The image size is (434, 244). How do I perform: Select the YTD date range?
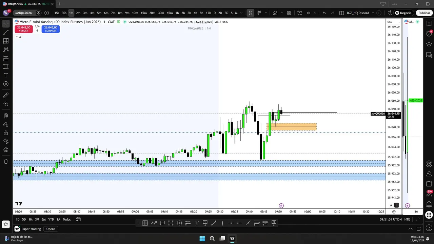tap(51, 219)
